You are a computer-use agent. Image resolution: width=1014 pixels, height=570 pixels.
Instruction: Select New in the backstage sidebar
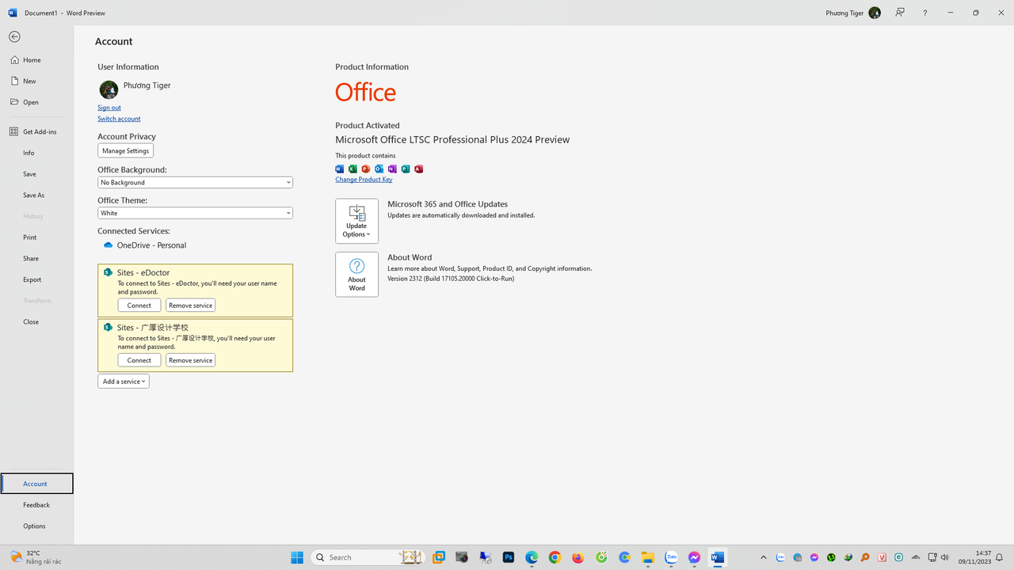tap(36, 81)
